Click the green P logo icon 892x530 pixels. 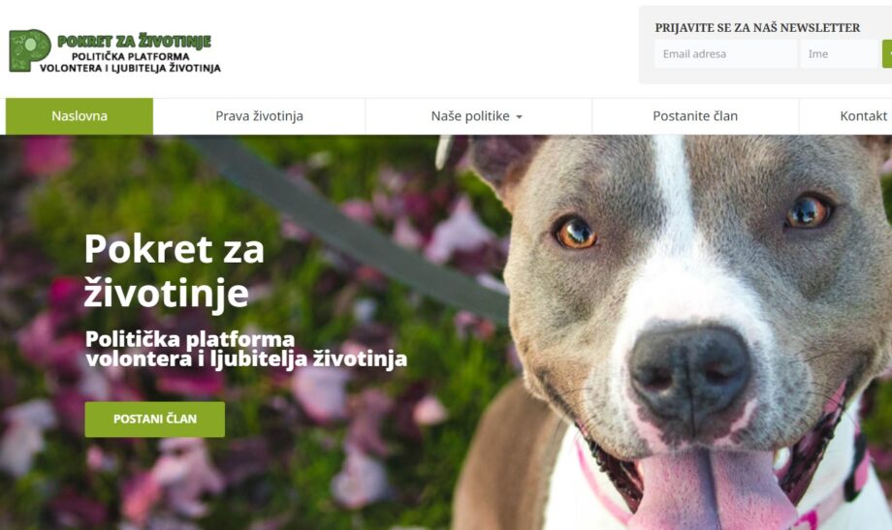[x=30, y=50]
